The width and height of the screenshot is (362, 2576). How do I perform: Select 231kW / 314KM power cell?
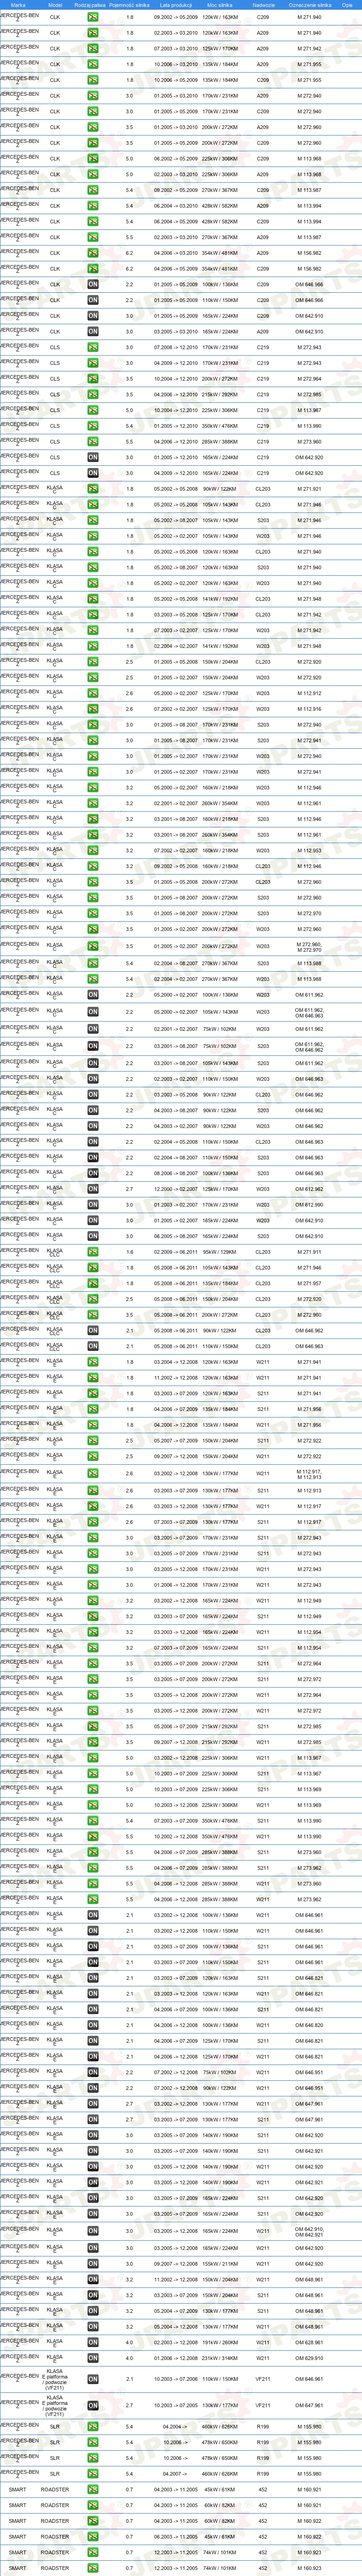[x=220, y=2358]
